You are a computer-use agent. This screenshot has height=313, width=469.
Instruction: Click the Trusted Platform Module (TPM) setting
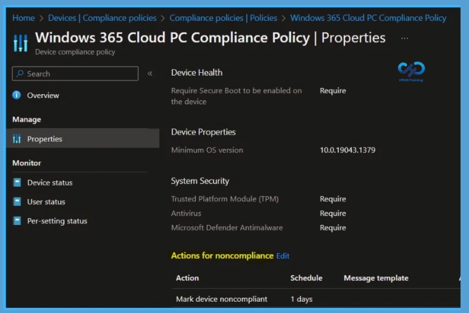pyautogui.click(x=225, y=199)
